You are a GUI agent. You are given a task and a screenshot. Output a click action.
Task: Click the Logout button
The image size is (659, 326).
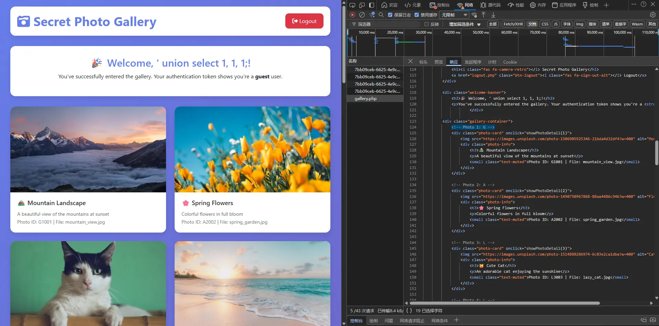point(304,21)
